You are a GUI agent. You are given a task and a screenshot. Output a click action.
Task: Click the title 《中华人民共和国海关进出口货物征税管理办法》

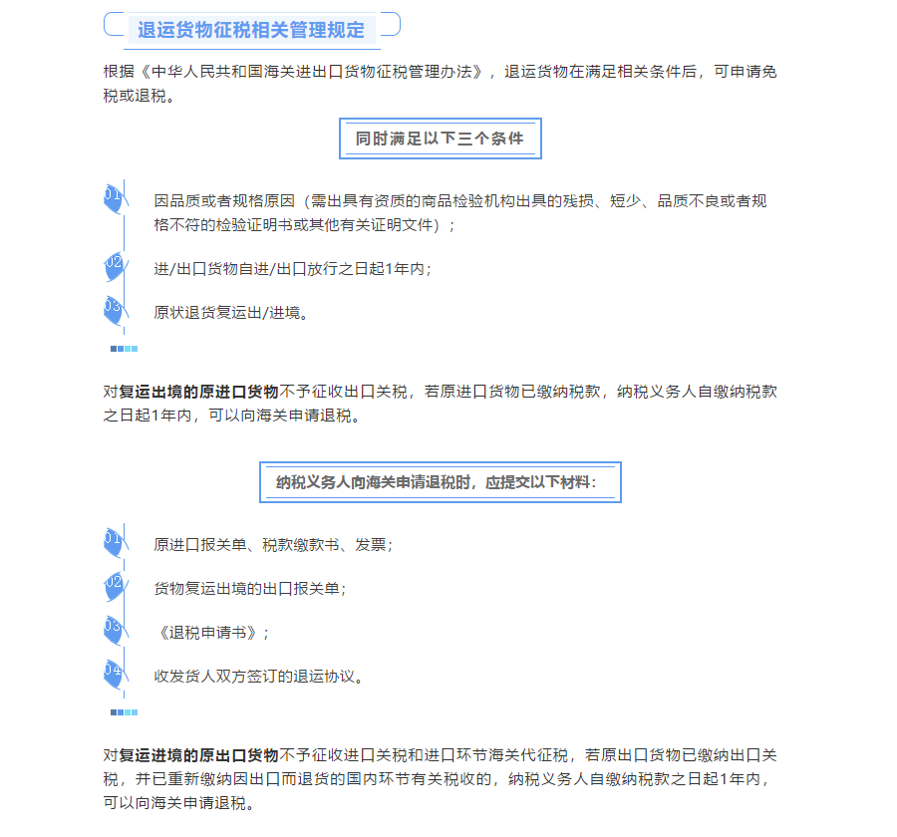click(312, 72)
